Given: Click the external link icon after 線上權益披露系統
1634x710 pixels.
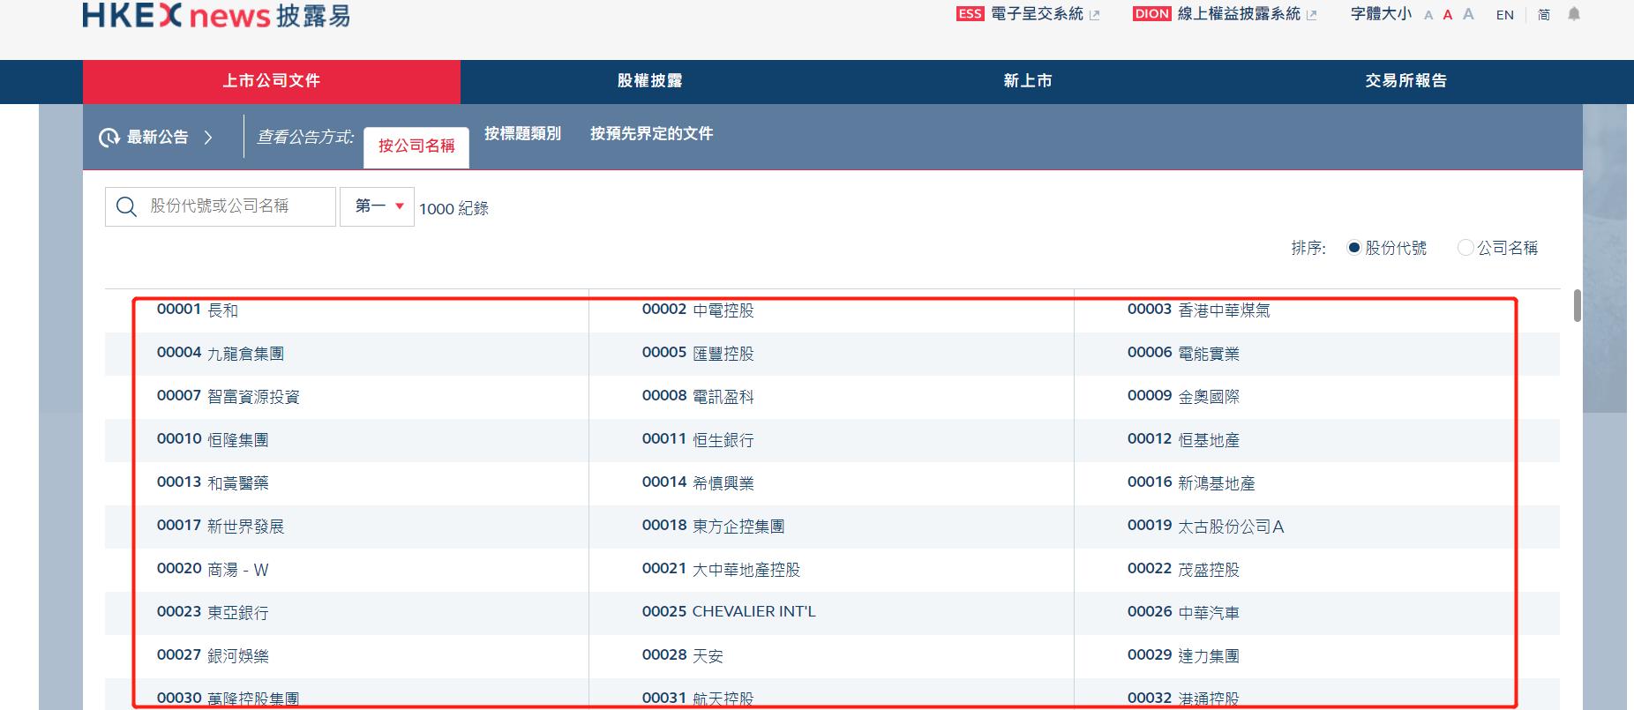Looking at the screenshot, I should [x=1311, y=15].
